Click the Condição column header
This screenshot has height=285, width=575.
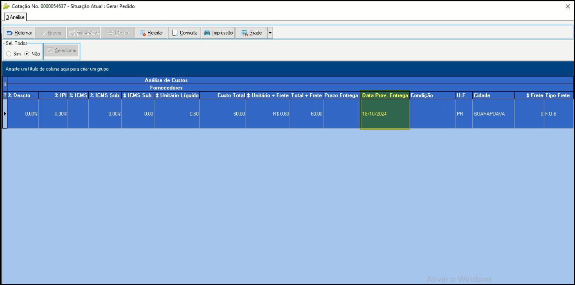click(x=432, y=95)
